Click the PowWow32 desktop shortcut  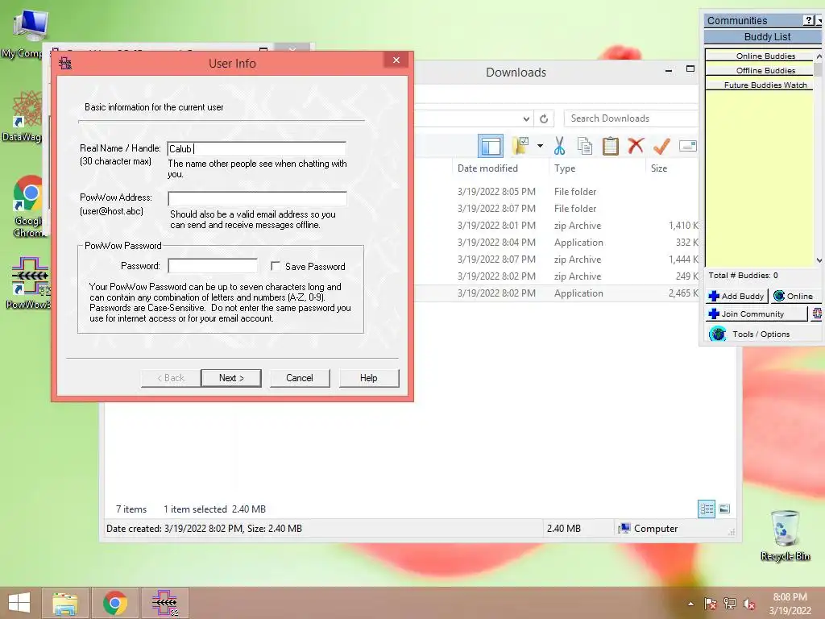coord(30,283)
